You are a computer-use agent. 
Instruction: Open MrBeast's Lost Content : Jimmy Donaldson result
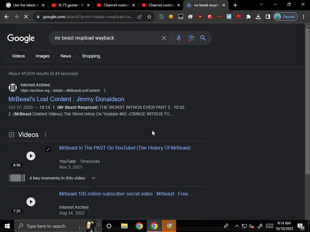click(x=66, y=99)
